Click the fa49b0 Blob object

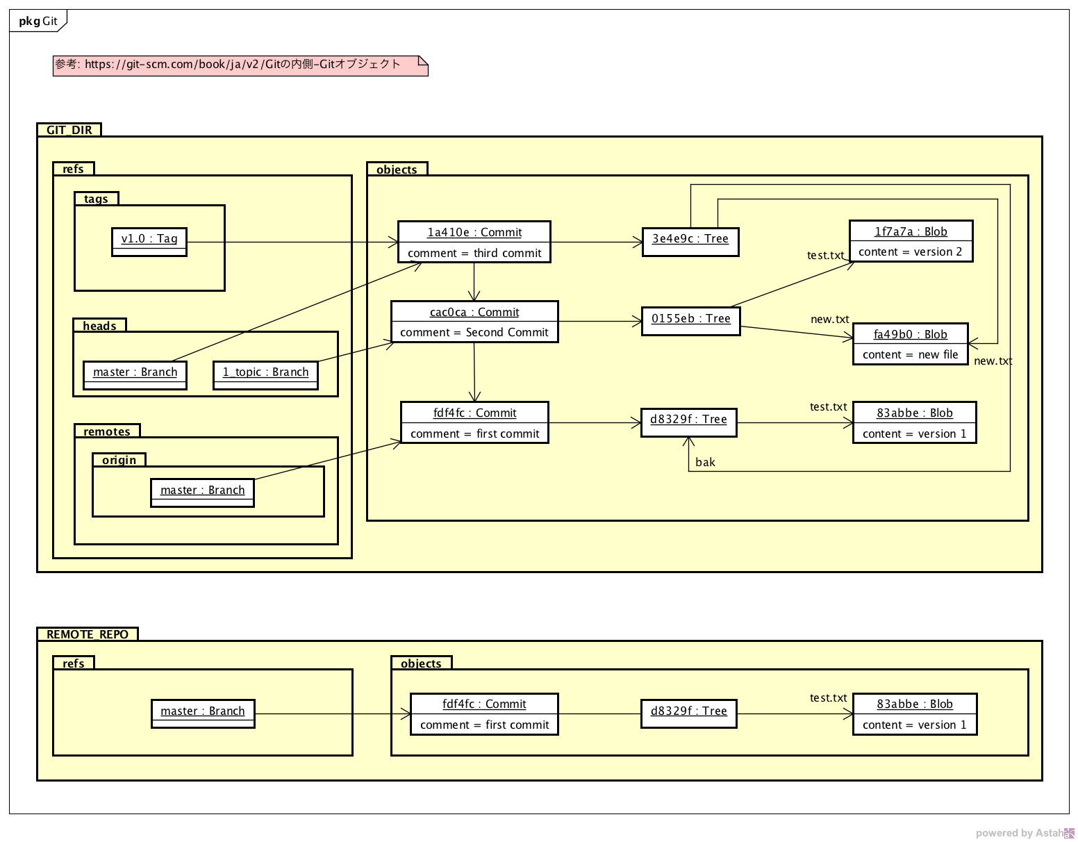[x=910, y=344]
